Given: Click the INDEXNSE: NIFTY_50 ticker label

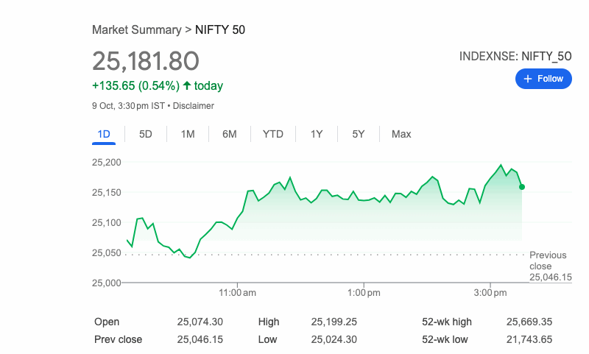Looking at the screenshot, I should [515, 56].
